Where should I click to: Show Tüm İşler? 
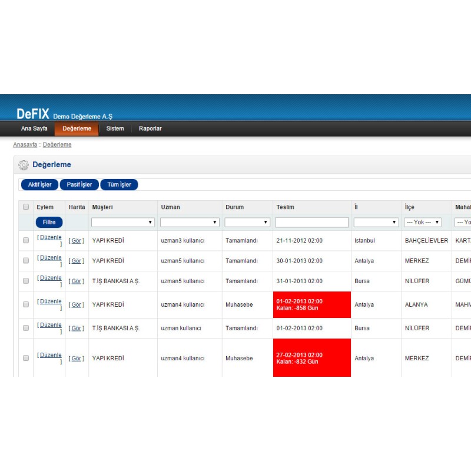point(120,184)
